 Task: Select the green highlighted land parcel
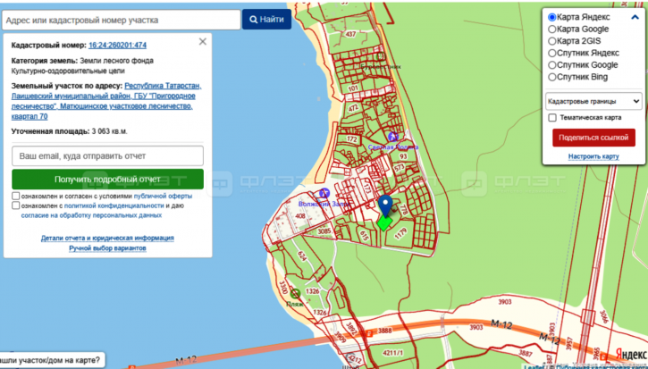[x=384, y=223]
